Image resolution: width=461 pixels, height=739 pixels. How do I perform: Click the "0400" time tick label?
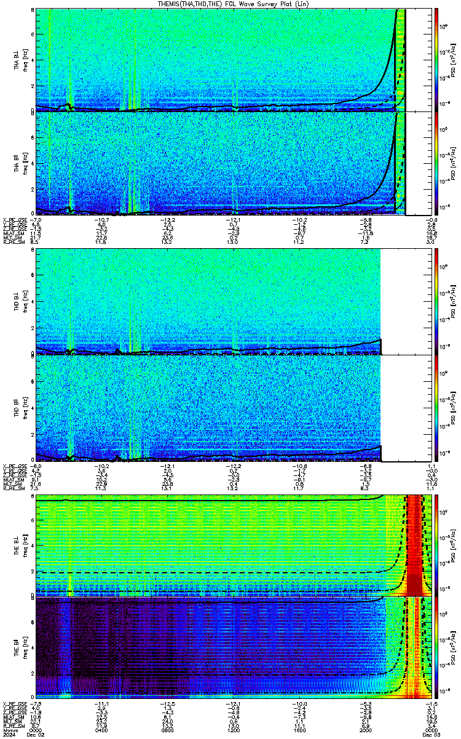101,730
